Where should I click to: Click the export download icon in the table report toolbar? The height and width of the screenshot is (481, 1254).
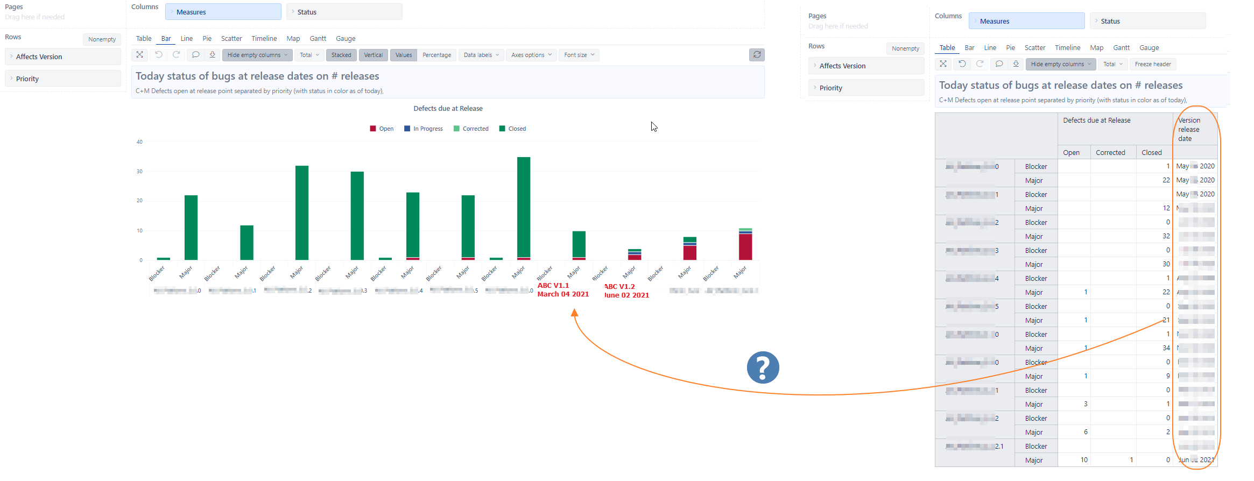coord(1016,64)
